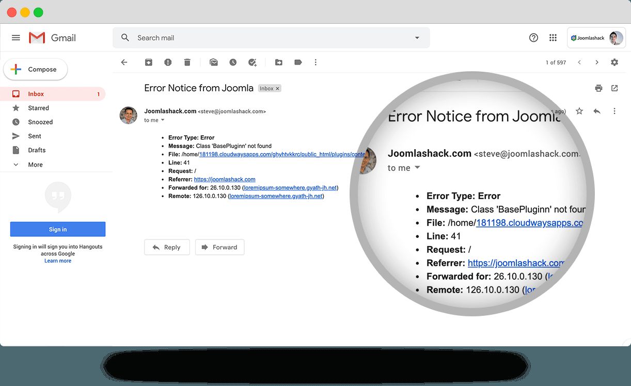The width and height of the screenshot is (631, 386).
Task: Print this email conversation
Action: click(598, 88)
